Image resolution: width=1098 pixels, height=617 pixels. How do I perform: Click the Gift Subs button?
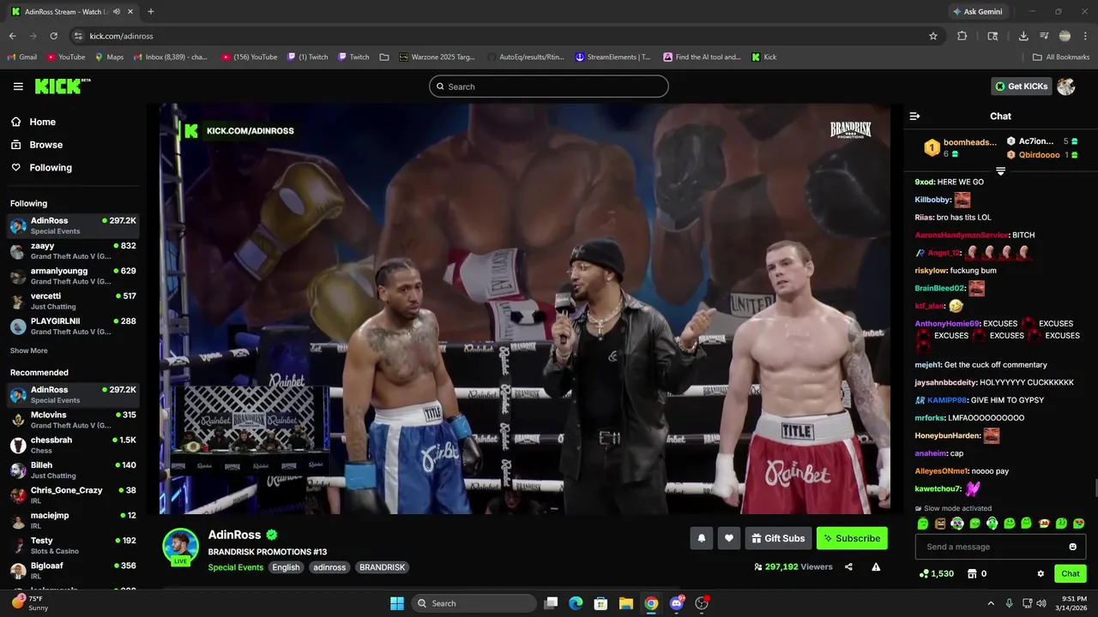point(778,538)
